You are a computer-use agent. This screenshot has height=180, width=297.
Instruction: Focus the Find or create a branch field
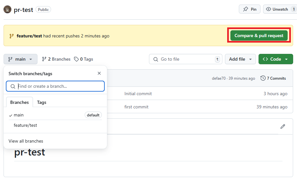coord(58,86)
